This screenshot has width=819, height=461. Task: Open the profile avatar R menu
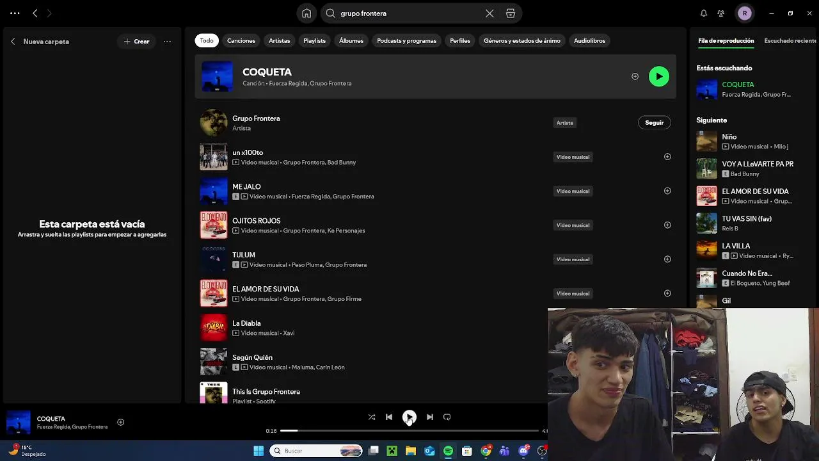[x=744, y=13]
